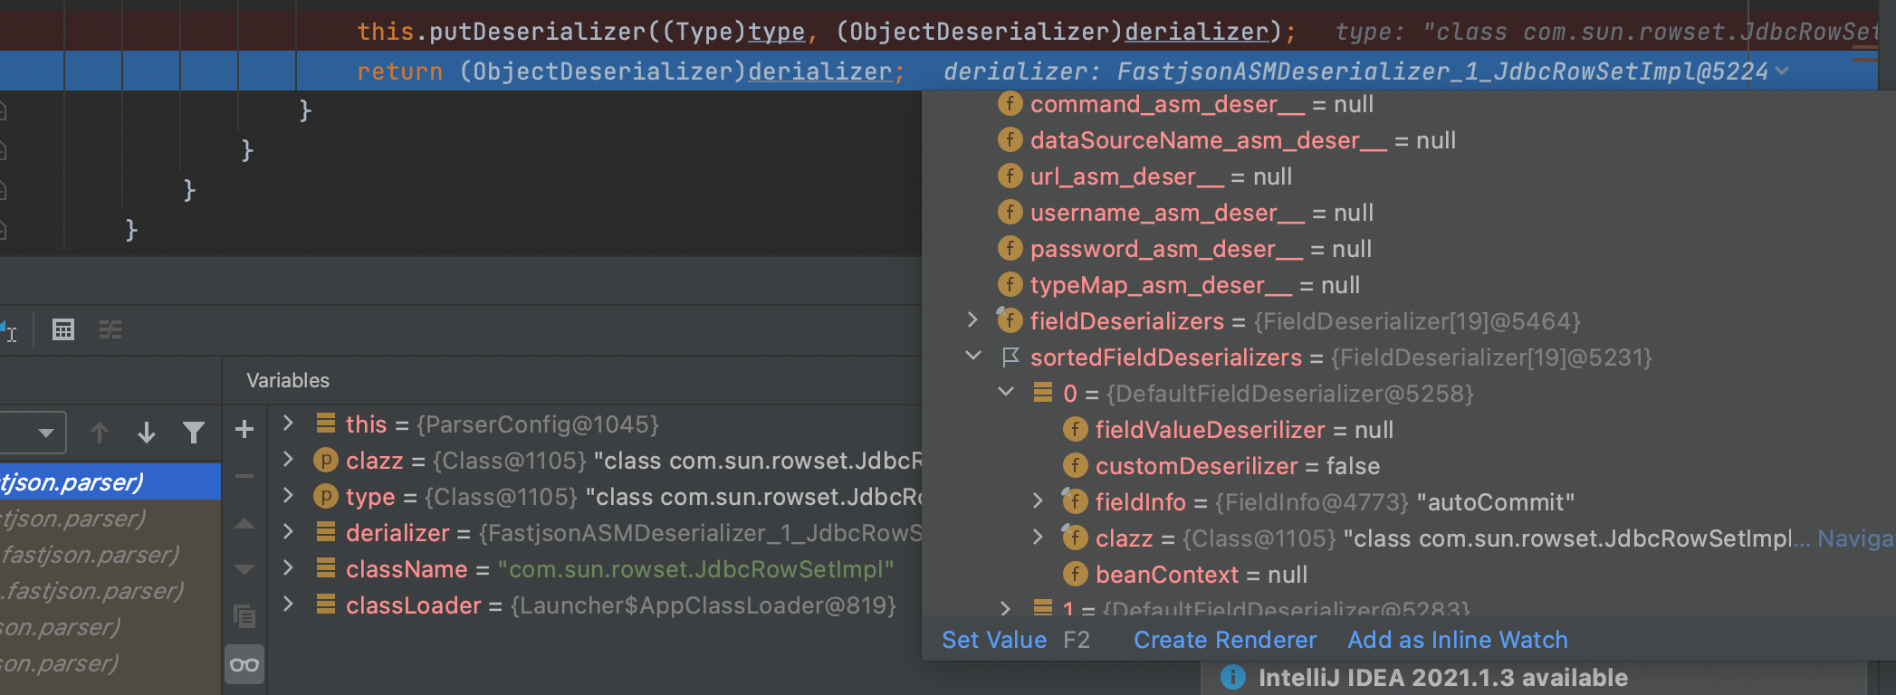The height and width of the screenshot is (695, 1896).
Task: Click the Navigate link beside clazz
Action: [x=1856, y=538]
